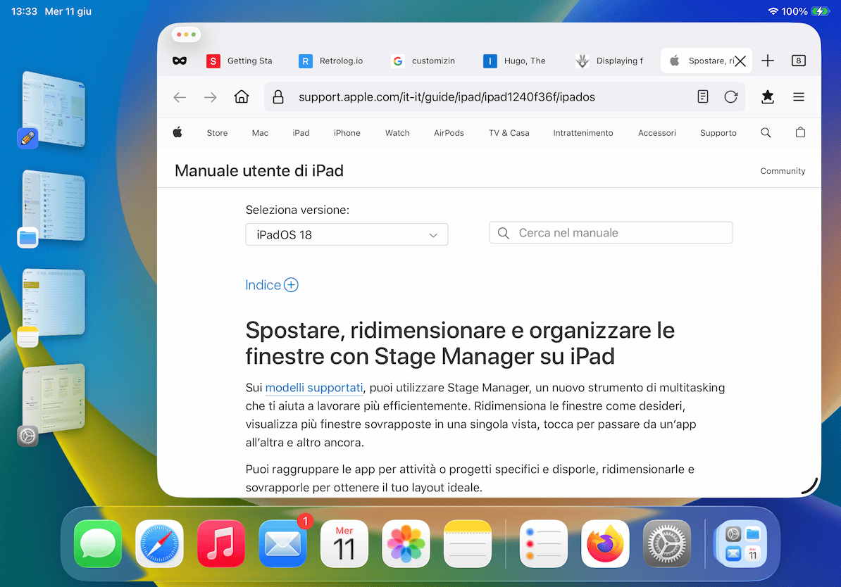
Task: Open Mail from the Dock
Action: [x=282, y=543]
